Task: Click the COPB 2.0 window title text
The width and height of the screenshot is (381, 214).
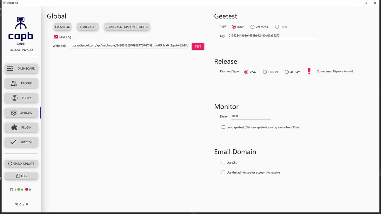Action: (13, 3)
